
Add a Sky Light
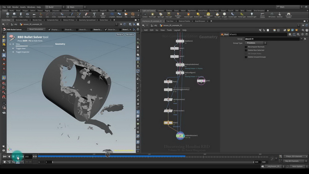point(217,15)
